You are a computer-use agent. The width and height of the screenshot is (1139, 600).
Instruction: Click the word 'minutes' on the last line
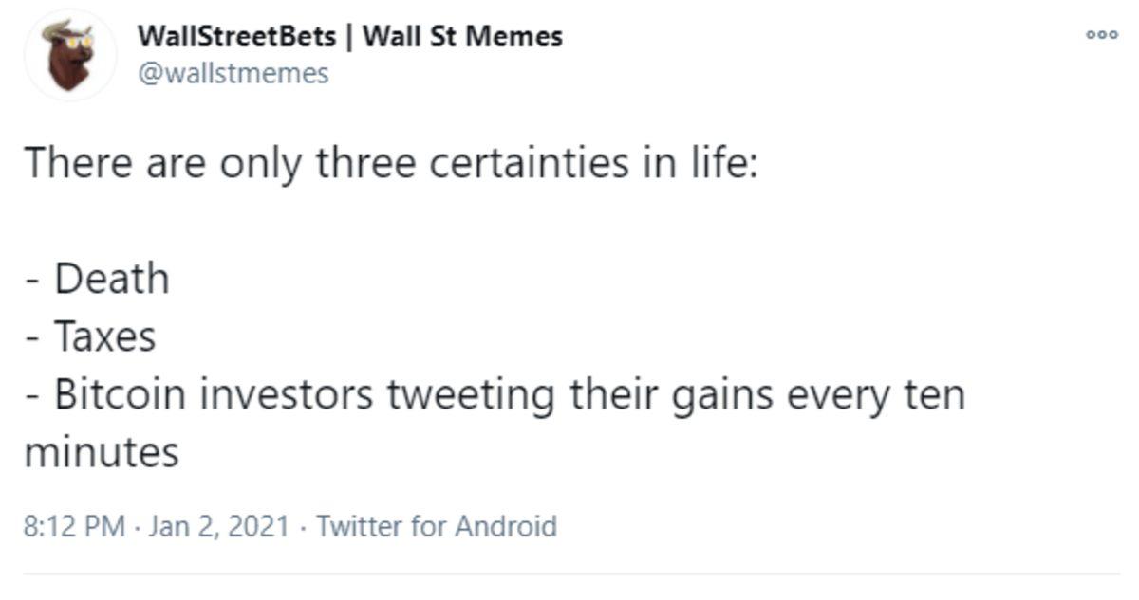pos(101,452)
